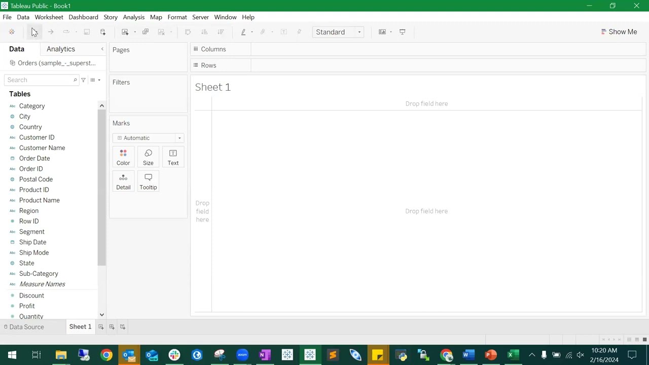This screenshot has height=365, width=649.
Task: Select the Orders data source
Action: [53, 63]
